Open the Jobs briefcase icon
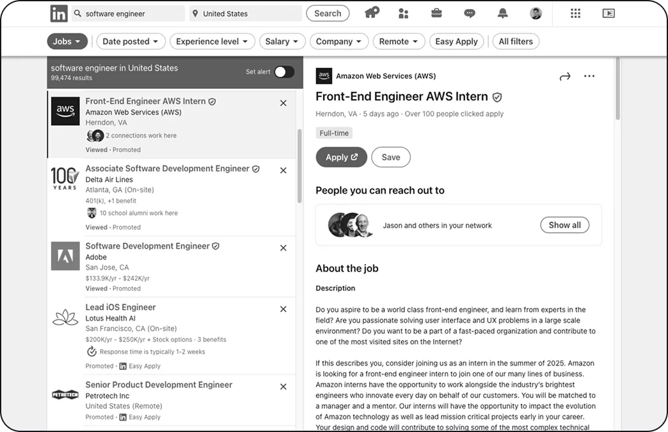This screenshot has height=432, width=668. click(x=436, y=13)
